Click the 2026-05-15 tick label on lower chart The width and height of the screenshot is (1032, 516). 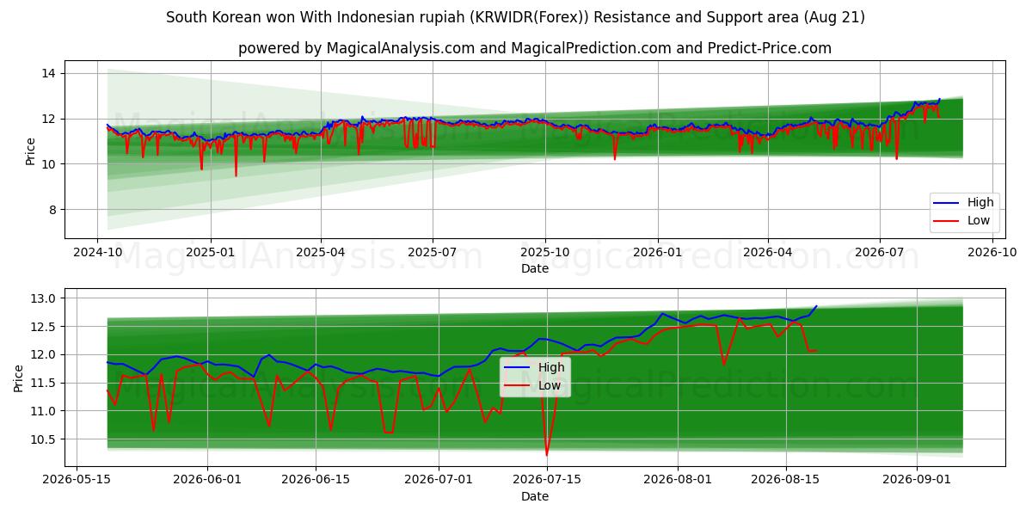point(77,481)
